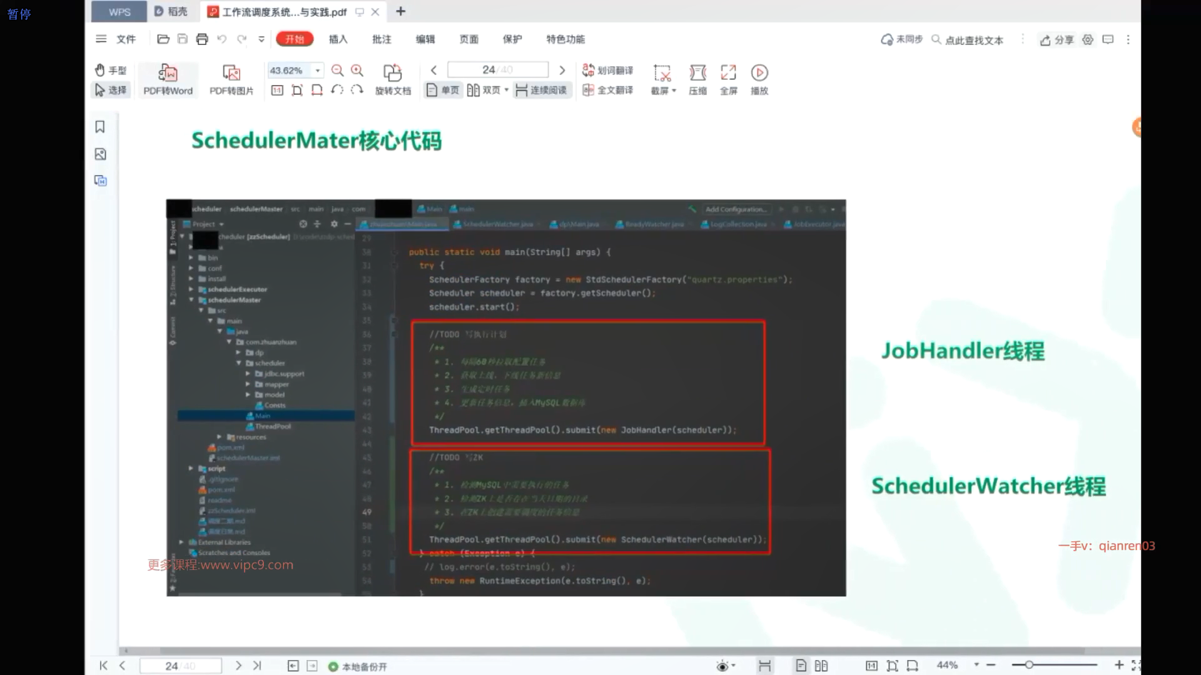Toggle 连续阅读 continuous reading mode

click(x=541, y=91)
